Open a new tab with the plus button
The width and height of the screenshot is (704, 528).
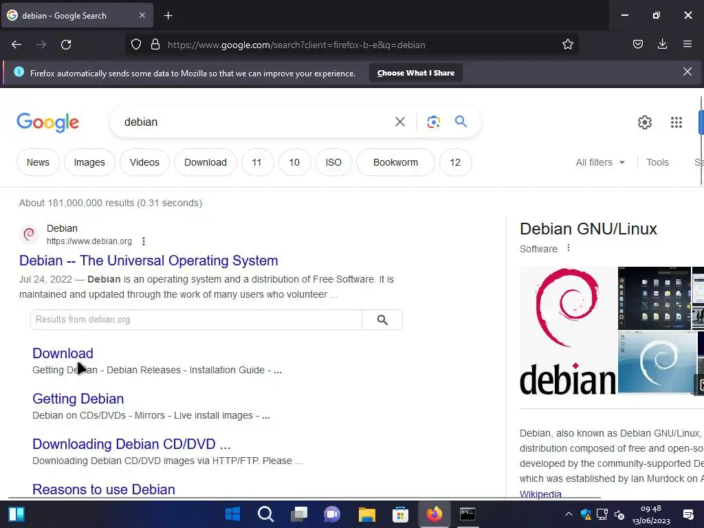click(168, 16)
